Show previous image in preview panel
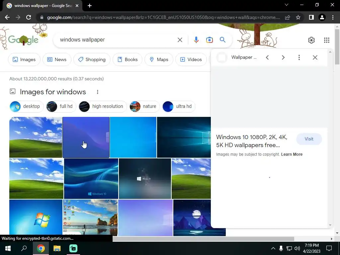Screen dimensions: 340x255 click(x=267, y=57)
